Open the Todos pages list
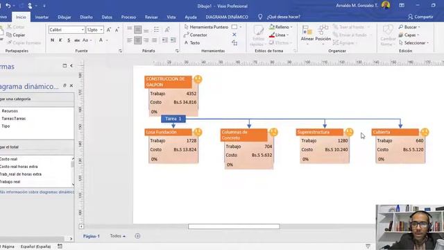This screenshot has height=250, width=444. coord(117,236)
